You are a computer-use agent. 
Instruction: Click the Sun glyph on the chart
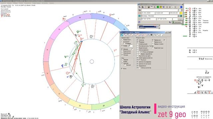pos(67,73)
